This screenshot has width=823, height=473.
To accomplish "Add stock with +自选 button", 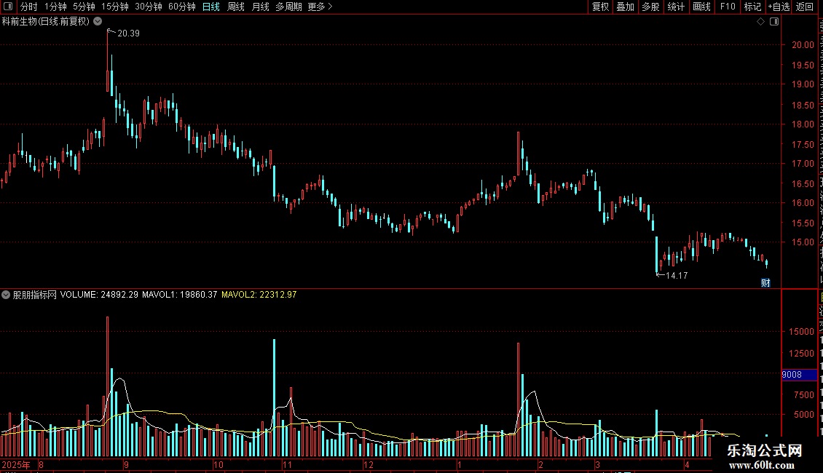I will point(779,7).
